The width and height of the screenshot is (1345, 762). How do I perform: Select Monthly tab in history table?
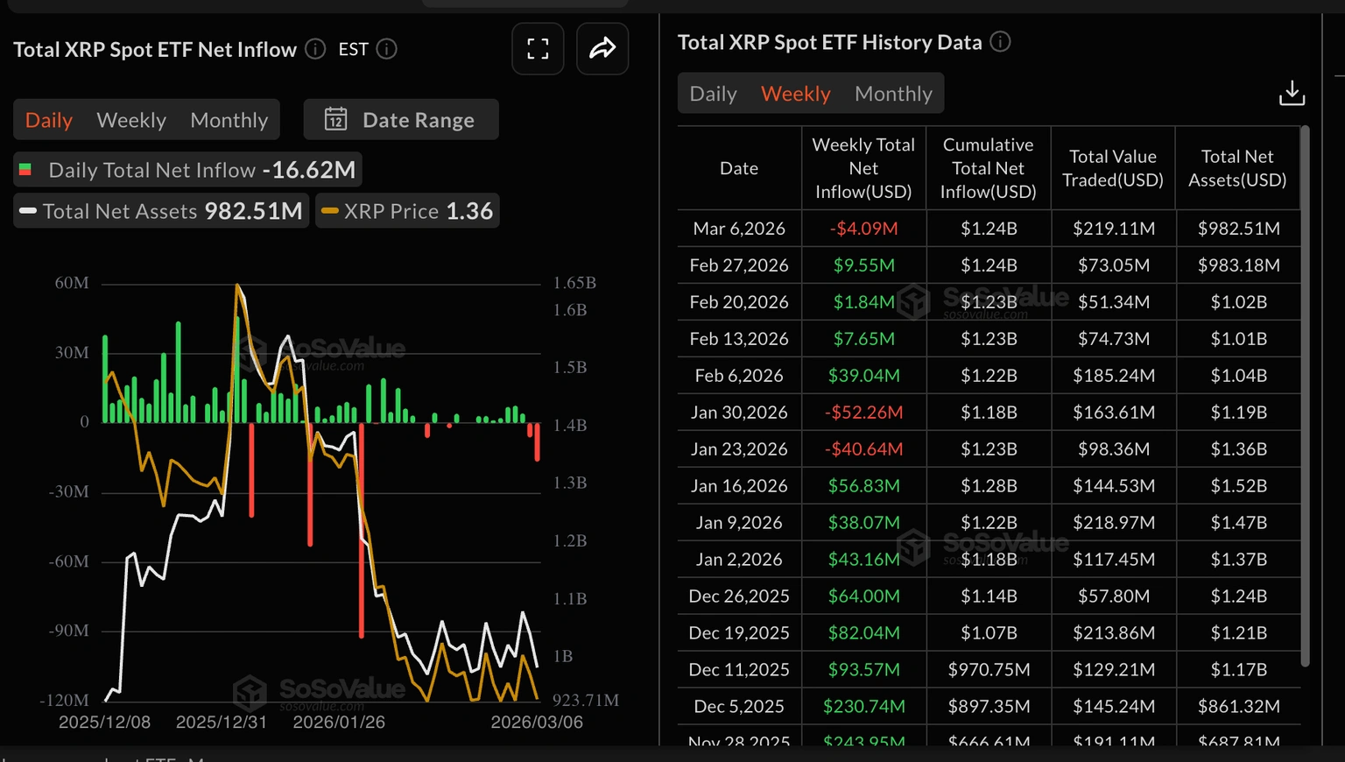pyautogui.click(x=893, y=94)
